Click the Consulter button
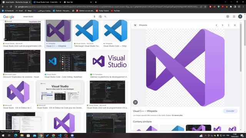The image size is (246, 138). point(230,111)
